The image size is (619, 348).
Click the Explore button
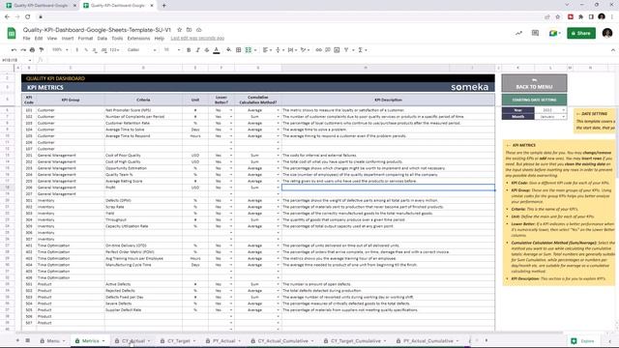point(582,341)
